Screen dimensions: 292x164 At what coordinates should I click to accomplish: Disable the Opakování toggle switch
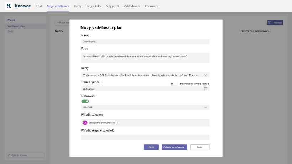85,101
